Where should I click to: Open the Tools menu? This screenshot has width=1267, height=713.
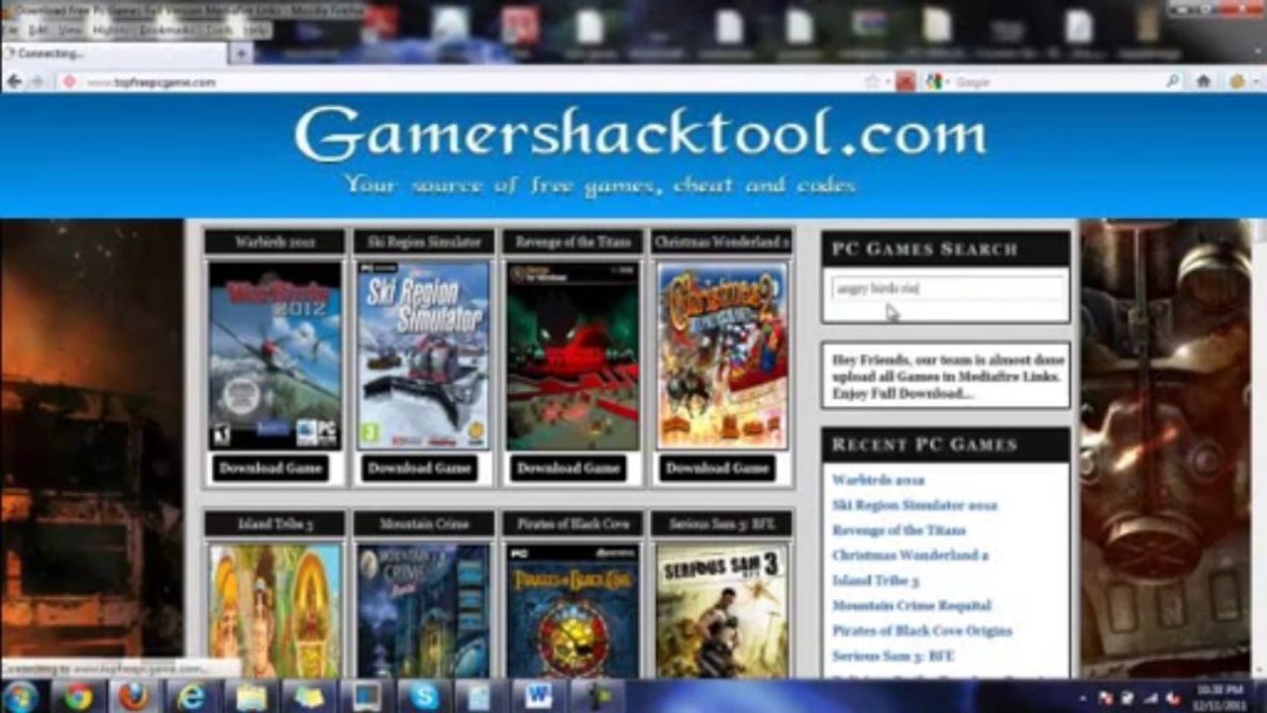click(x=219, y=31)
